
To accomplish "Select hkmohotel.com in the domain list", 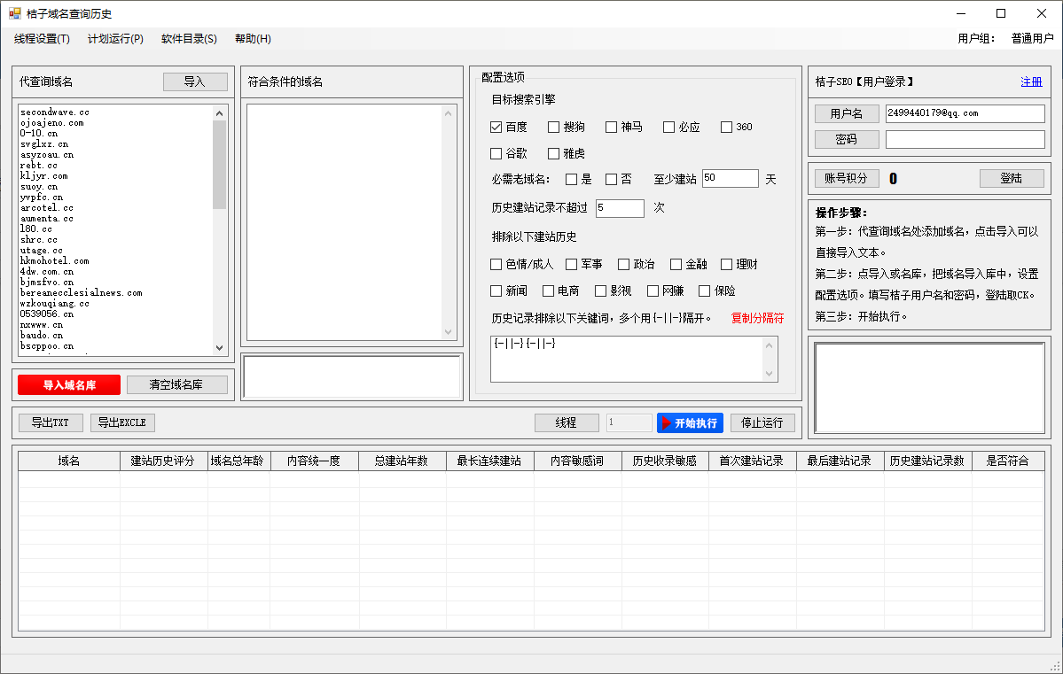I will 55,260.
